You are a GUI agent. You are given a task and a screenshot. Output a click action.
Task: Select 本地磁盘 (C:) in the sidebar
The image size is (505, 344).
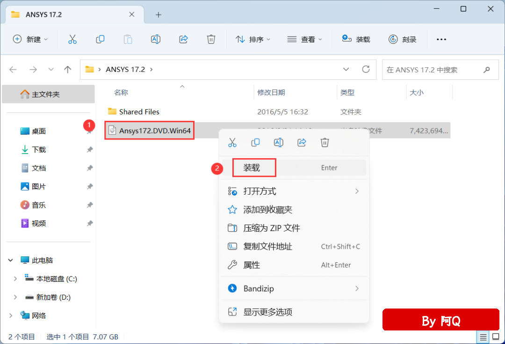[57, 279]
